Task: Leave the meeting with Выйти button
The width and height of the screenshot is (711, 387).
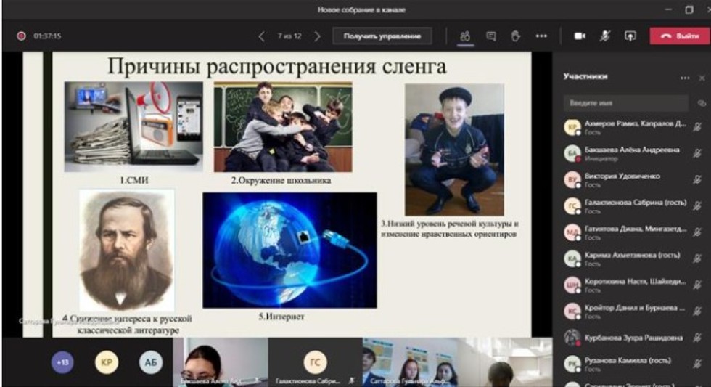Action: point(679,36)
